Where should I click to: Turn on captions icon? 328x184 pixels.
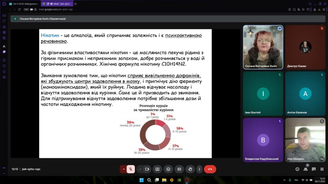(179, 169)
